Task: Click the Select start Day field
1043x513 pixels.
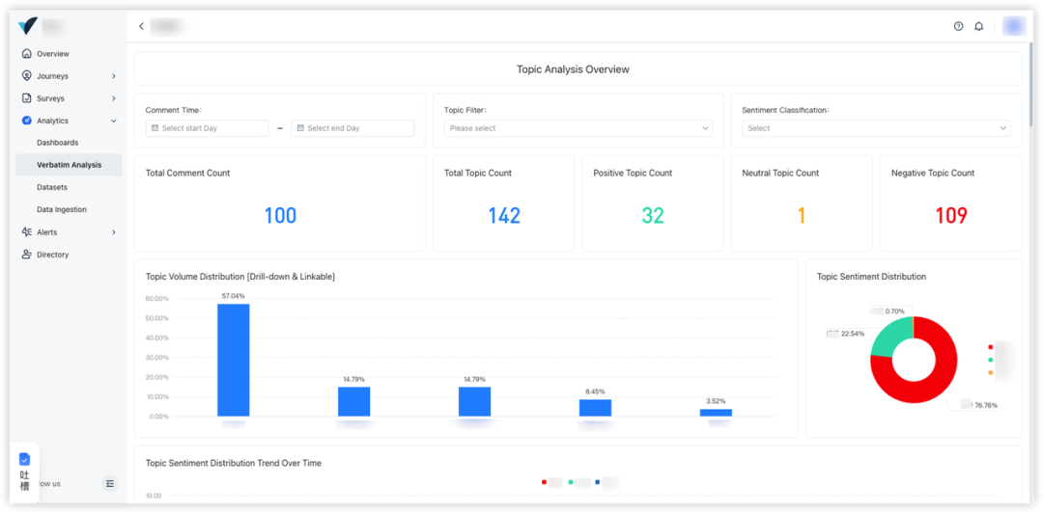Action: [x=207, y=128]
